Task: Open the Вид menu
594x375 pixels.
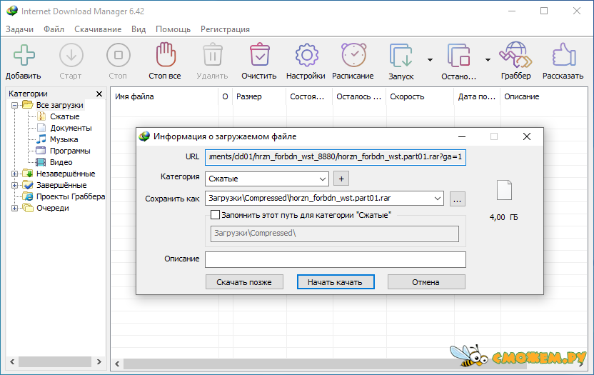Action: pyautogui.click(x=139, y=29)
